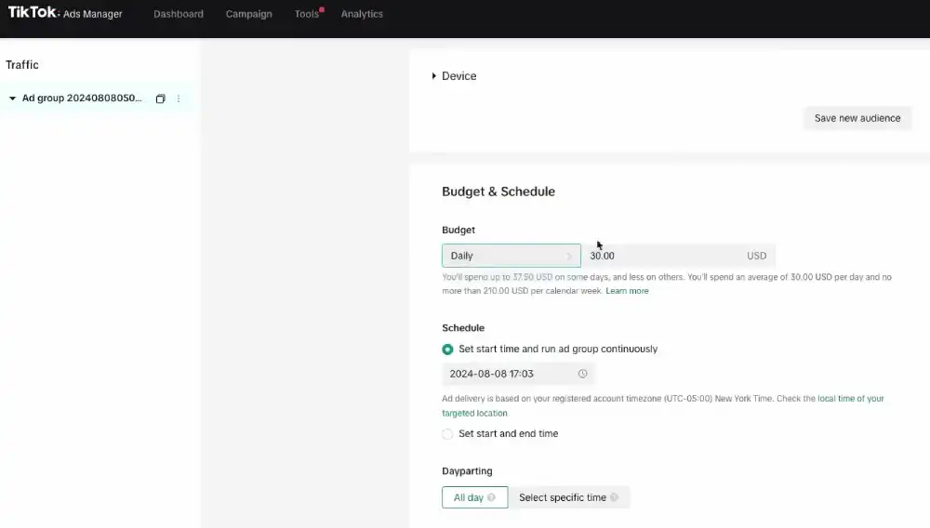
Task: Click Save new audience button
Action: click(x=857, y=118)
